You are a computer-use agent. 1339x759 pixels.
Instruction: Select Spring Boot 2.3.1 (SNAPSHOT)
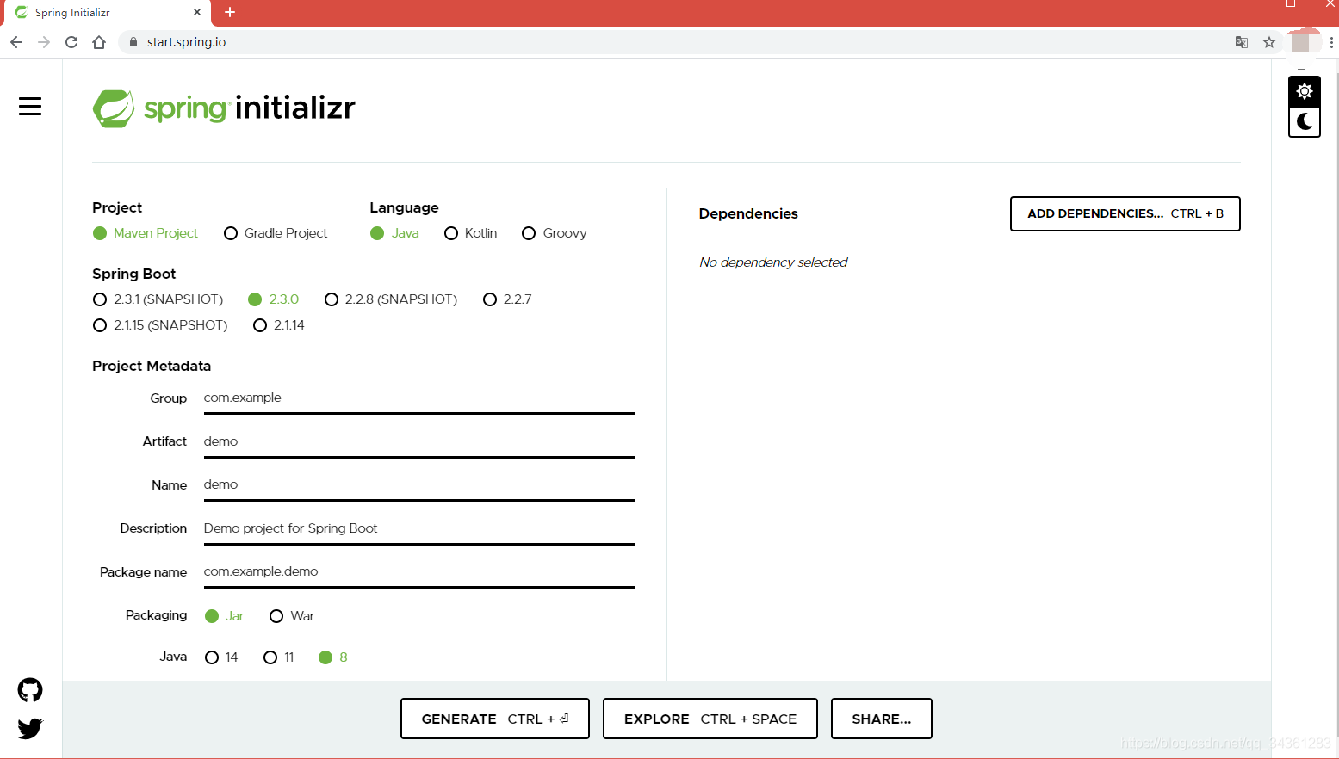[158, 299]
